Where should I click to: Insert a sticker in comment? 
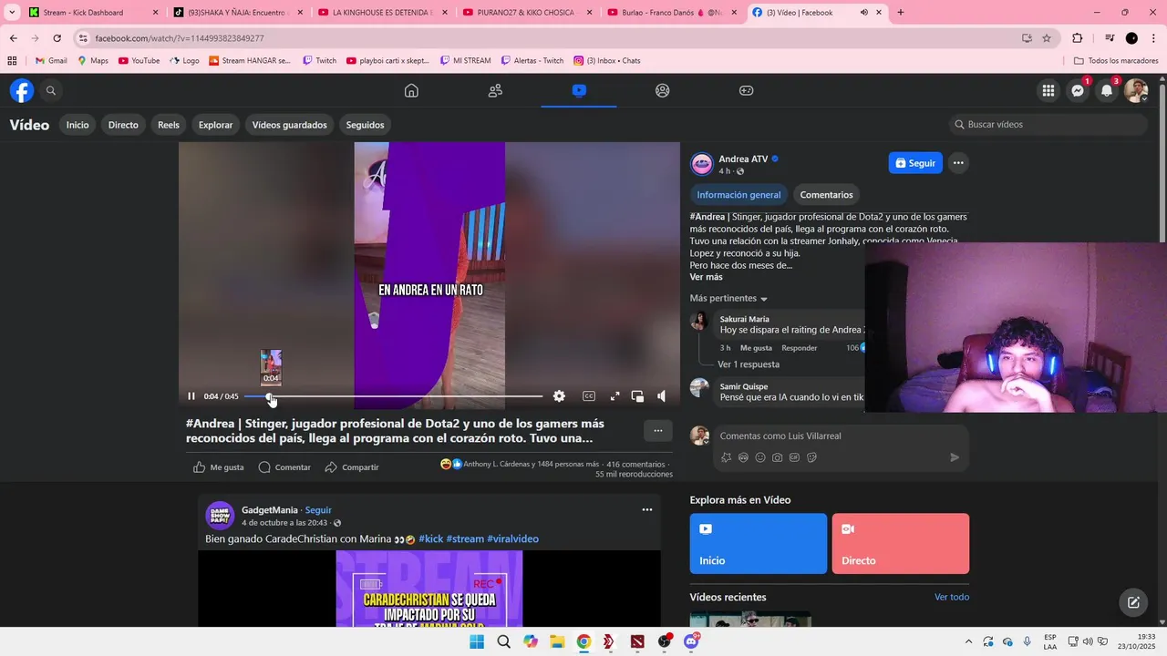(811, 457)
